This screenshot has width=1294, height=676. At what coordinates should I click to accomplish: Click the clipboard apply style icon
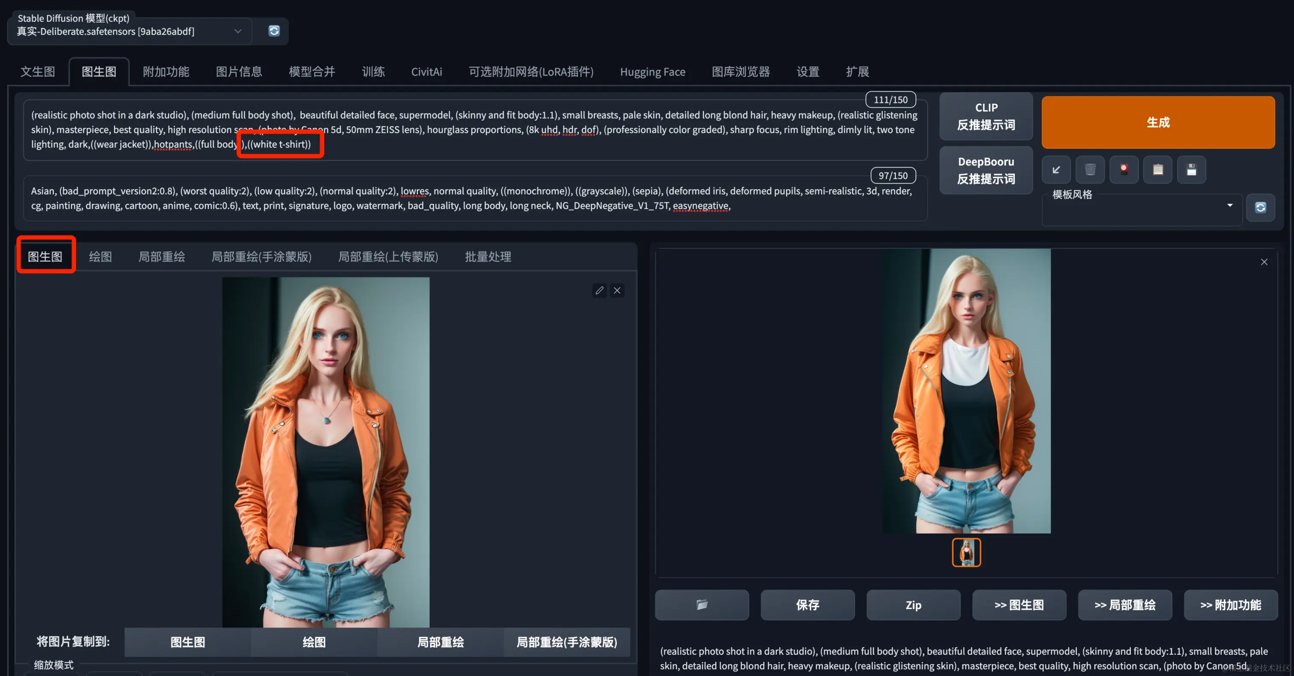click(1157, 170)
